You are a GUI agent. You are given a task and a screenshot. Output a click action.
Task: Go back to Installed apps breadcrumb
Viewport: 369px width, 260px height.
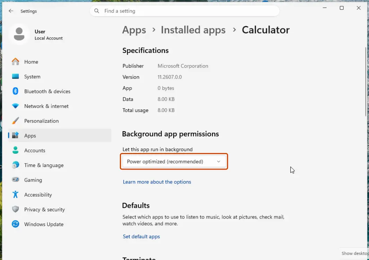193,30
